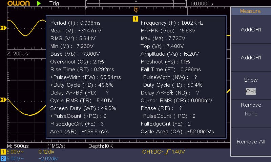Click the Top (Vt) 7.400V measurement

(162, 46)
